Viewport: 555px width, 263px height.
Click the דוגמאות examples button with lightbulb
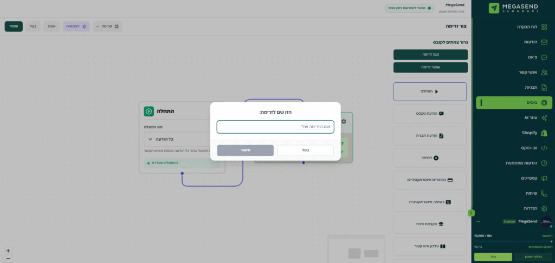pyautogui.click(x=76, y=26)
